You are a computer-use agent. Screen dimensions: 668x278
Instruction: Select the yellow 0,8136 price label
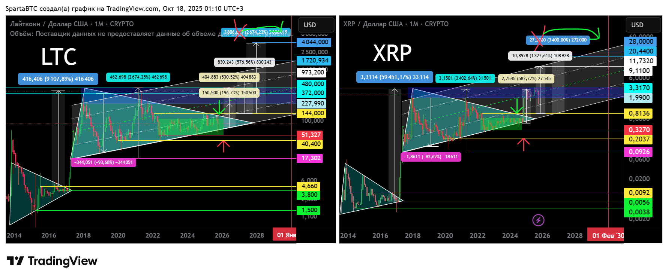click(638, 113)
